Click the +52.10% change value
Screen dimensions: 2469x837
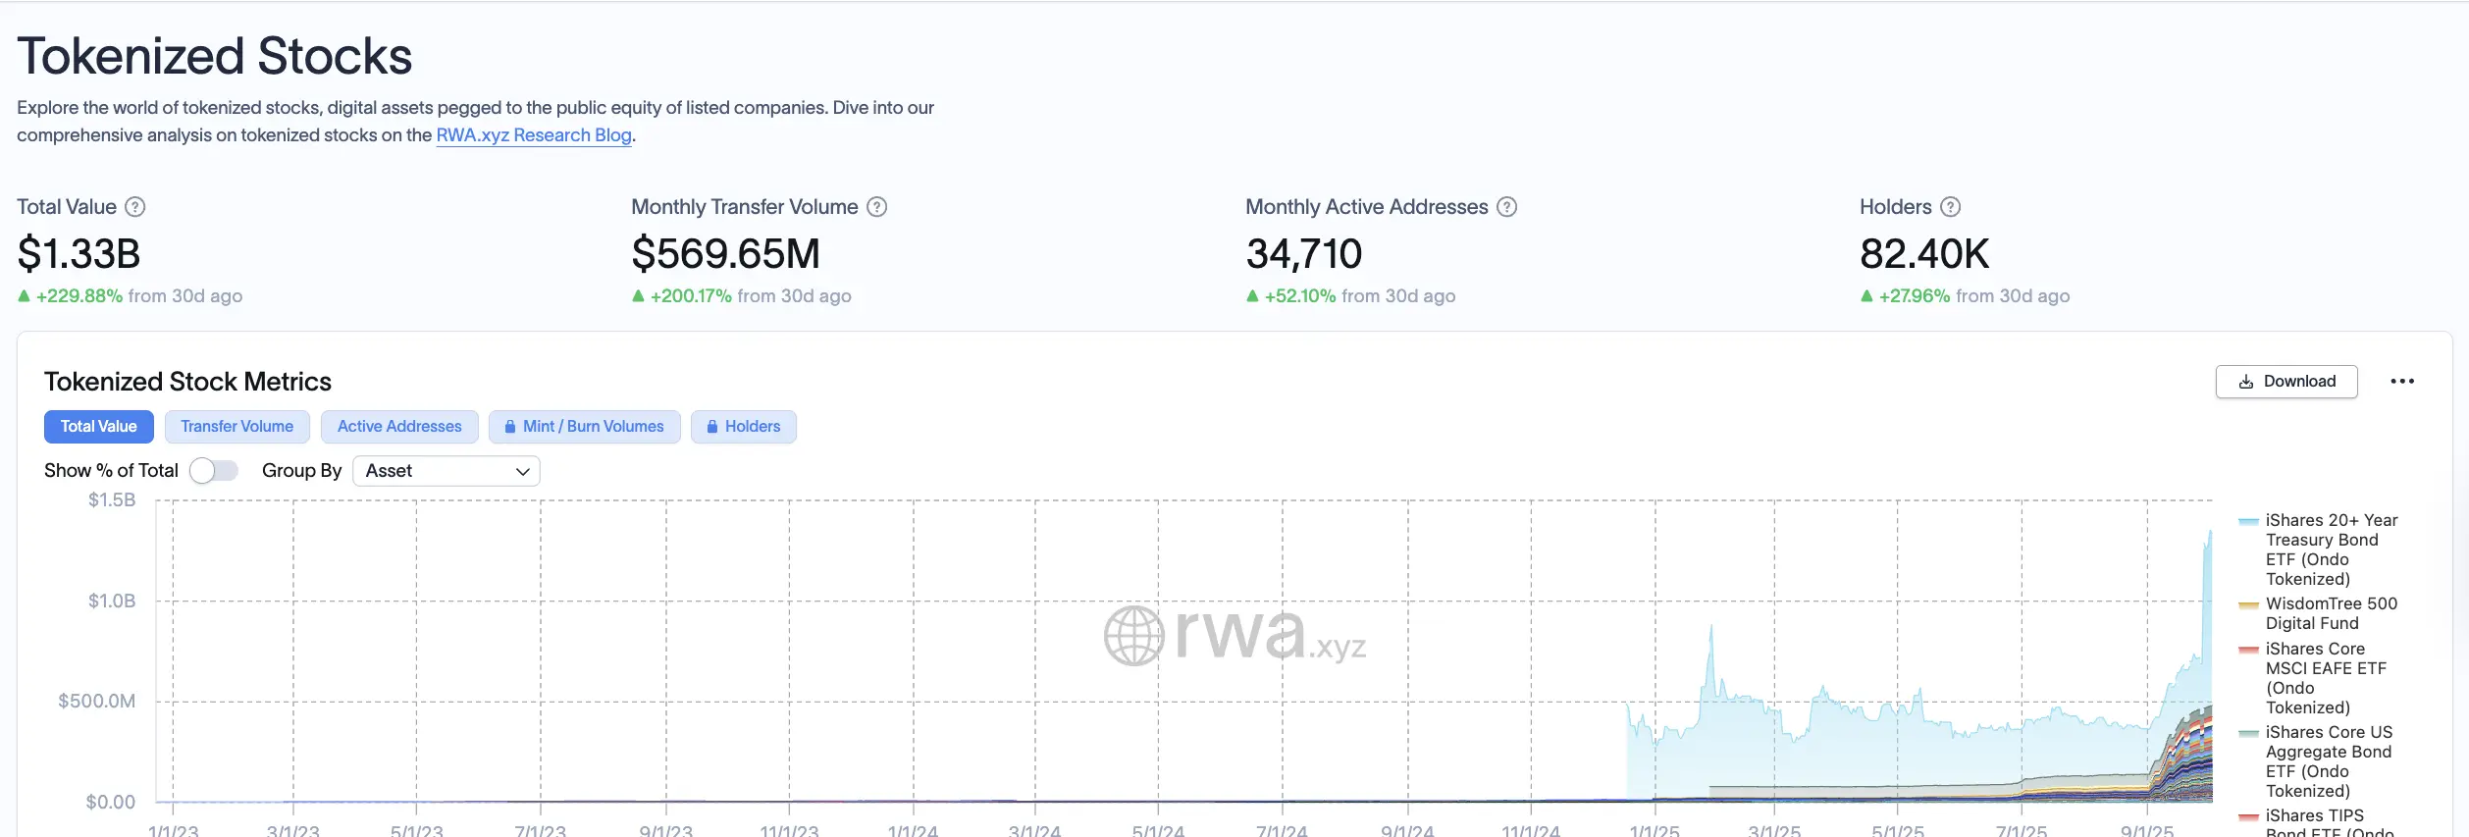click(x=1300, y=296)
